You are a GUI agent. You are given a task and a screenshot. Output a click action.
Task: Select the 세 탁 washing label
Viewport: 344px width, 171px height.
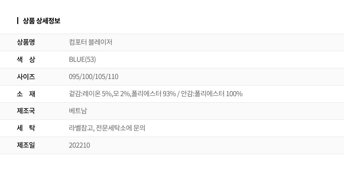click(x=26, y=128)
